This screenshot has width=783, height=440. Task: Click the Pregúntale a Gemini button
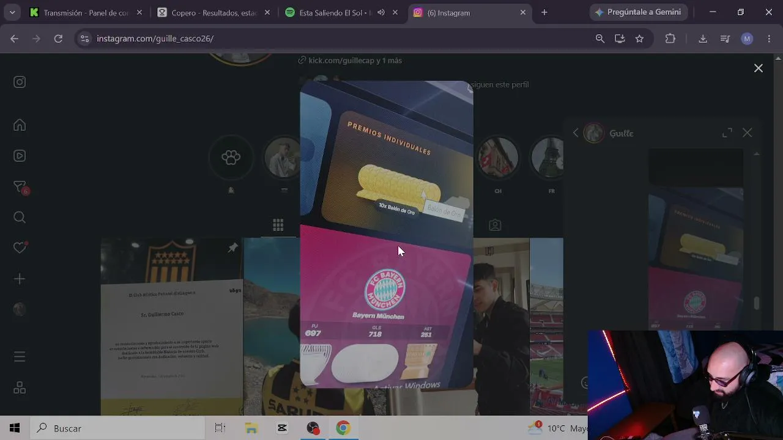pos(639,12)
